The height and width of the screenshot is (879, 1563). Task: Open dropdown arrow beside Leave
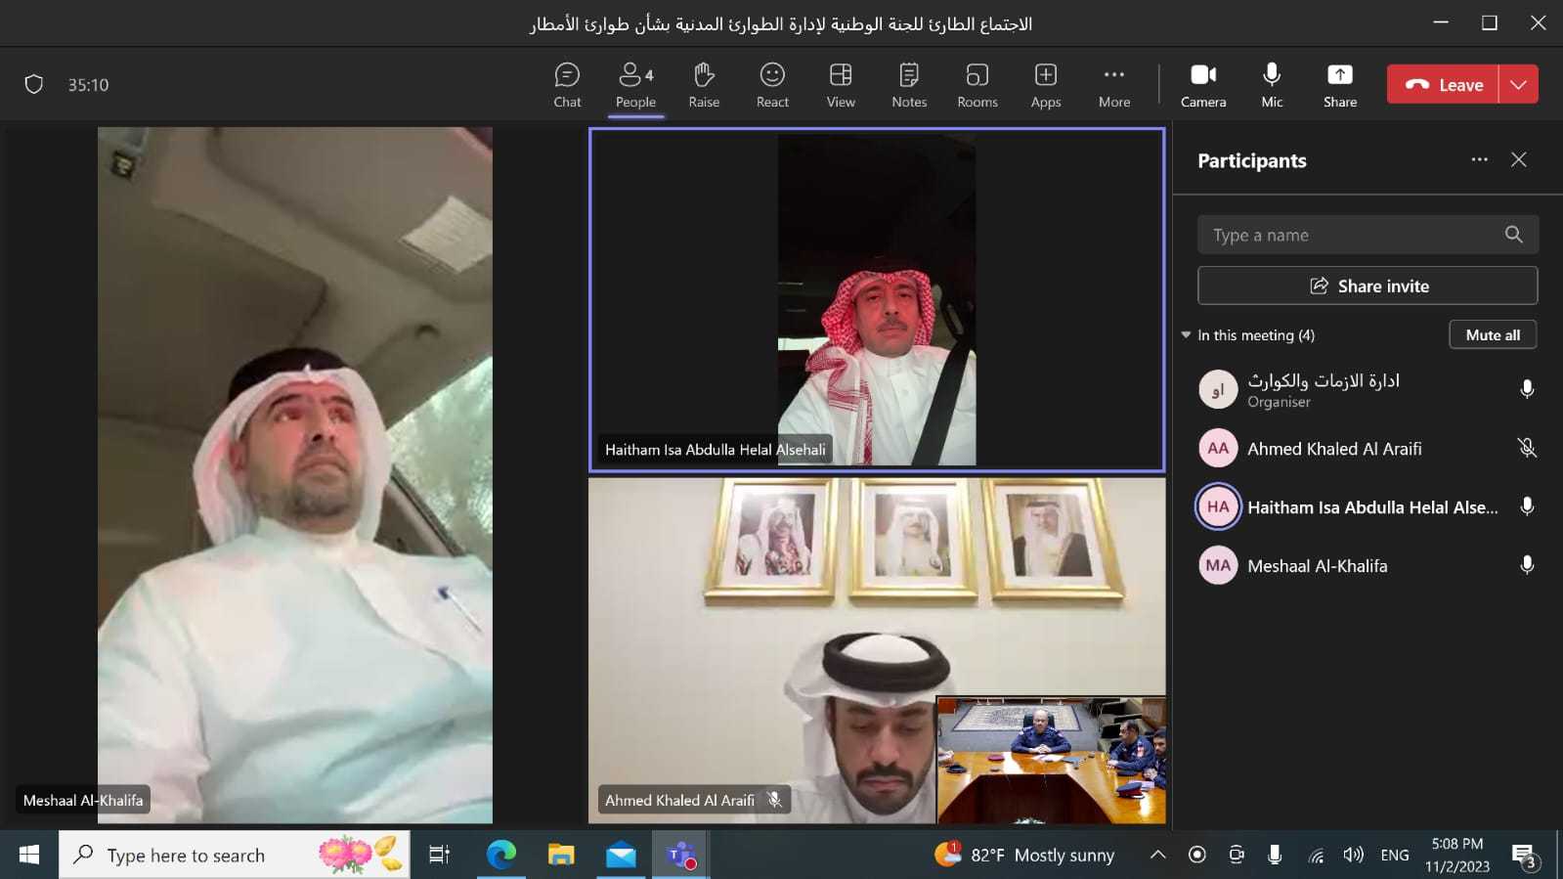coord(1518,85)
